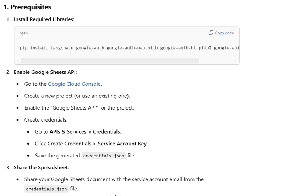
Task: Click the bash language label
Action: 23,33
